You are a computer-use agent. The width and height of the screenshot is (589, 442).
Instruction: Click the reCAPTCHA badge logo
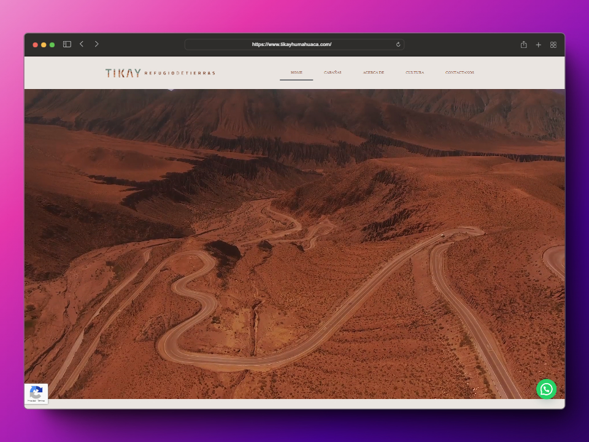coord(36,392)
